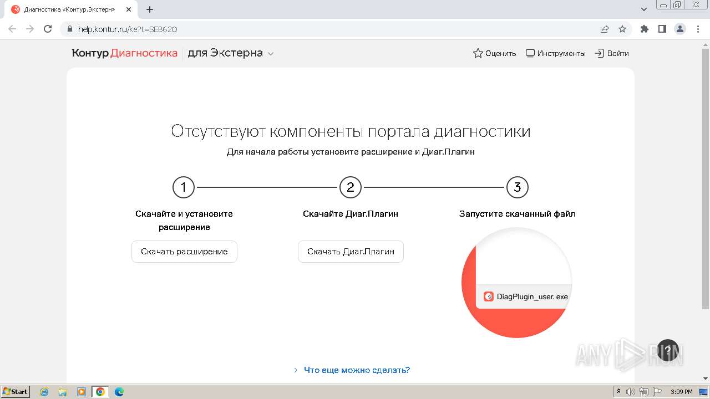Click the share page icon in the address bar
Screen dimensions: 710x399
click(x=605, y=29)
